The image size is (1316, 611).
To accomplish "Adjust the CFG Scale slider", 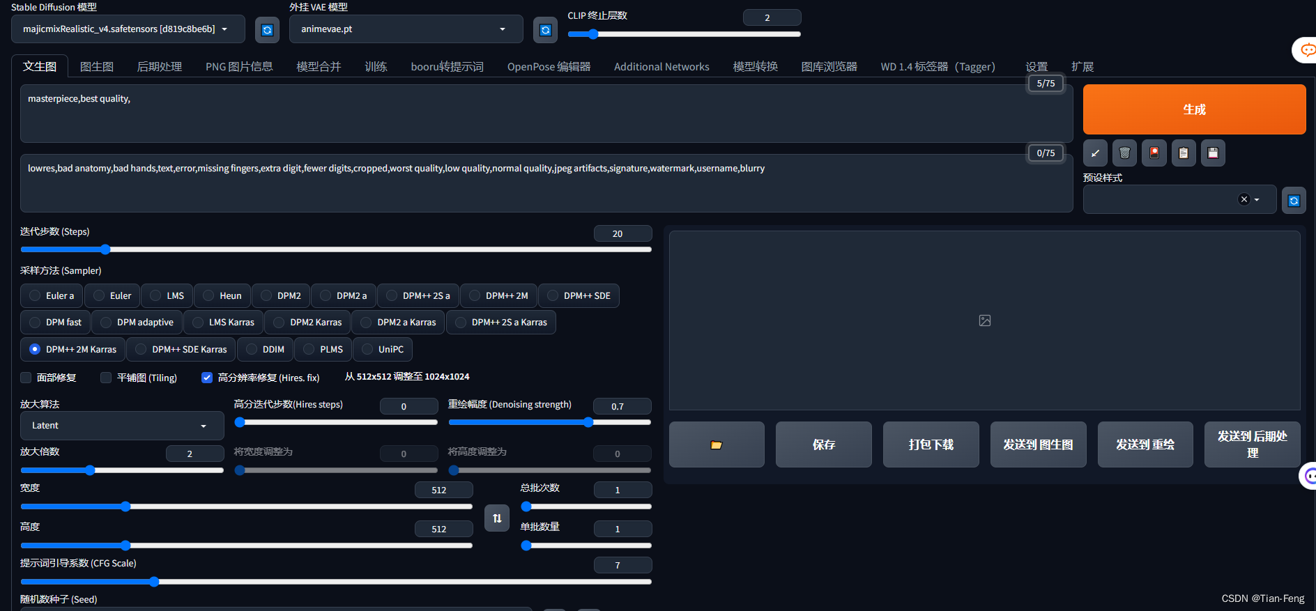I will click(x=336, y=582).
